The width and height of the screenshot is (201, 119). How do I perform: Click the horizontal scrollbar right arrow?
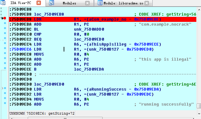point(194,118)
